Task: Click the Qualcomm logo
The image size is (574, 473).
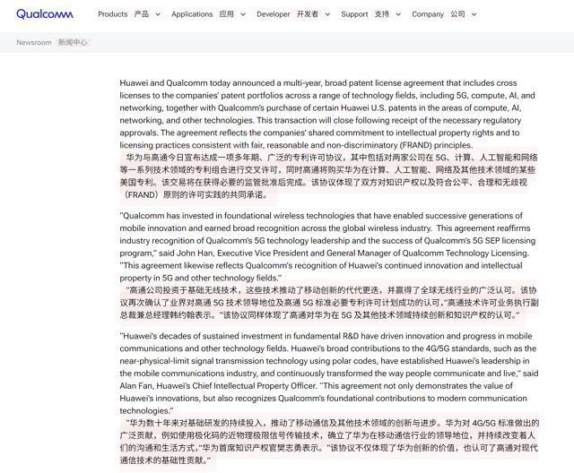Action: pos(45,14)
